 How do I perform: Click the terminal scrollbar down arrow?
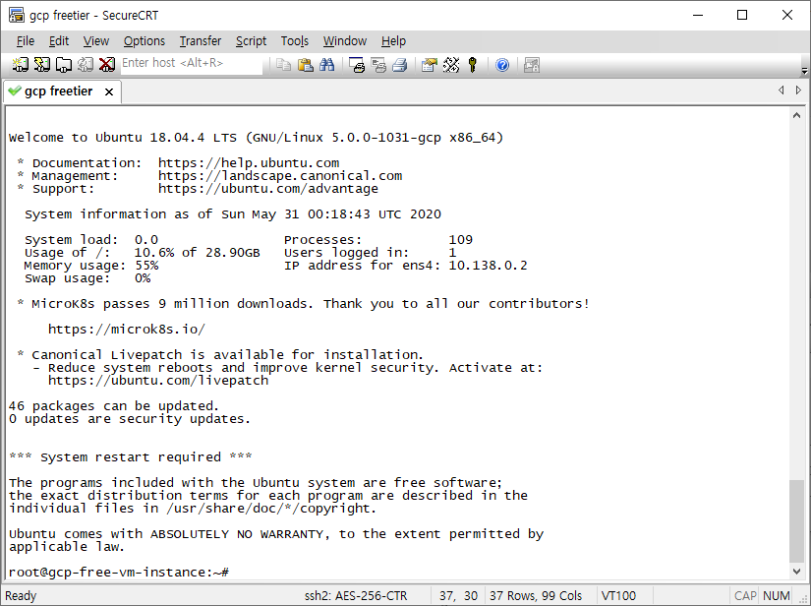(x=796, y=572)
